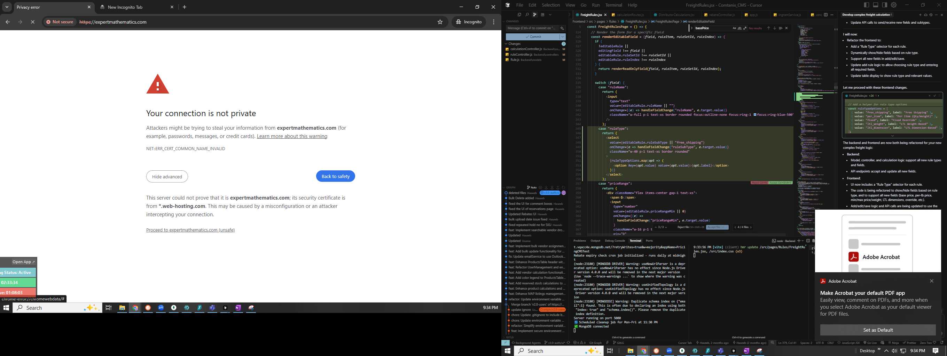
Task: Close the FreightRules.jsx editor tab
Action: tap(605, 15)
